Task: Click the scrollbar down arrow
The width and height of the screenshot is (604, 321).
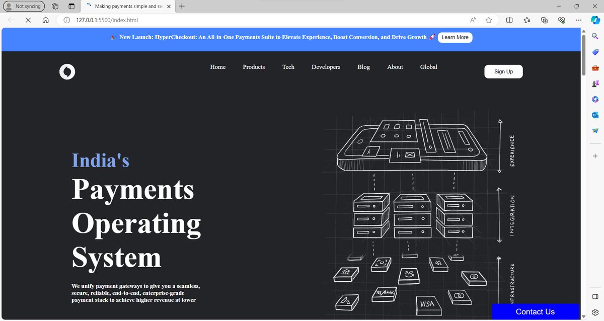Action: click(583, 316)
